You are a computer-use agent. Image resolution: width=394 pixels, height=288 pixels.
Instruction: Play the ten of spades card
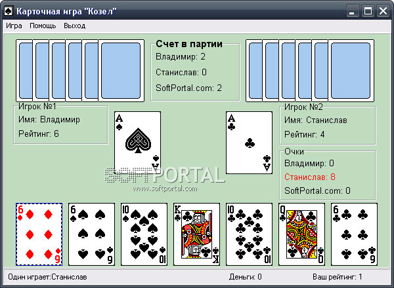click(x=144, y=234)
